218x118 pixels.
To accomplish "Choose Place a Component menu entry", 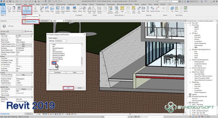I will pos(31,16).
